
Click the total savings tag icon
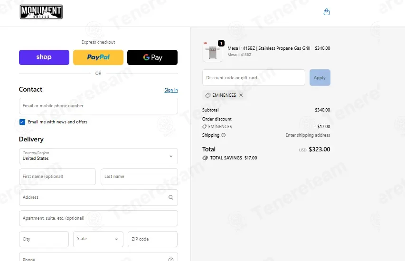click(x=205, y=158)
